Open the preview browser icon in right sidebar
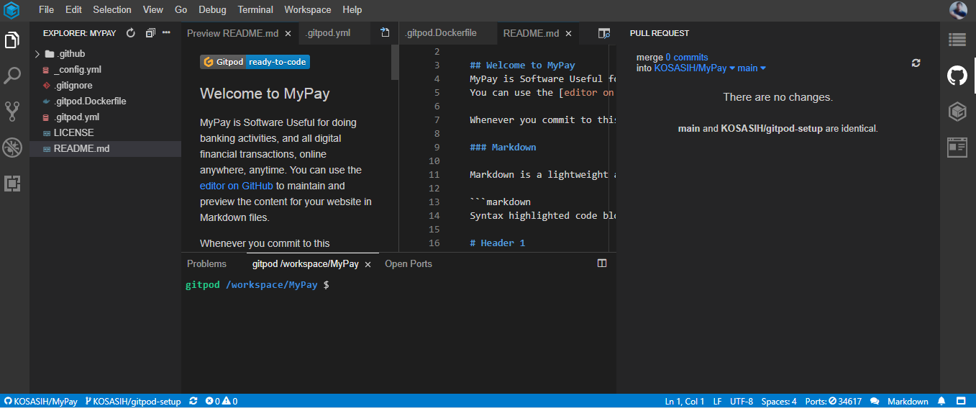Image resolution: width=976 pixels, height=411 pixels. [x=957, y=148]
